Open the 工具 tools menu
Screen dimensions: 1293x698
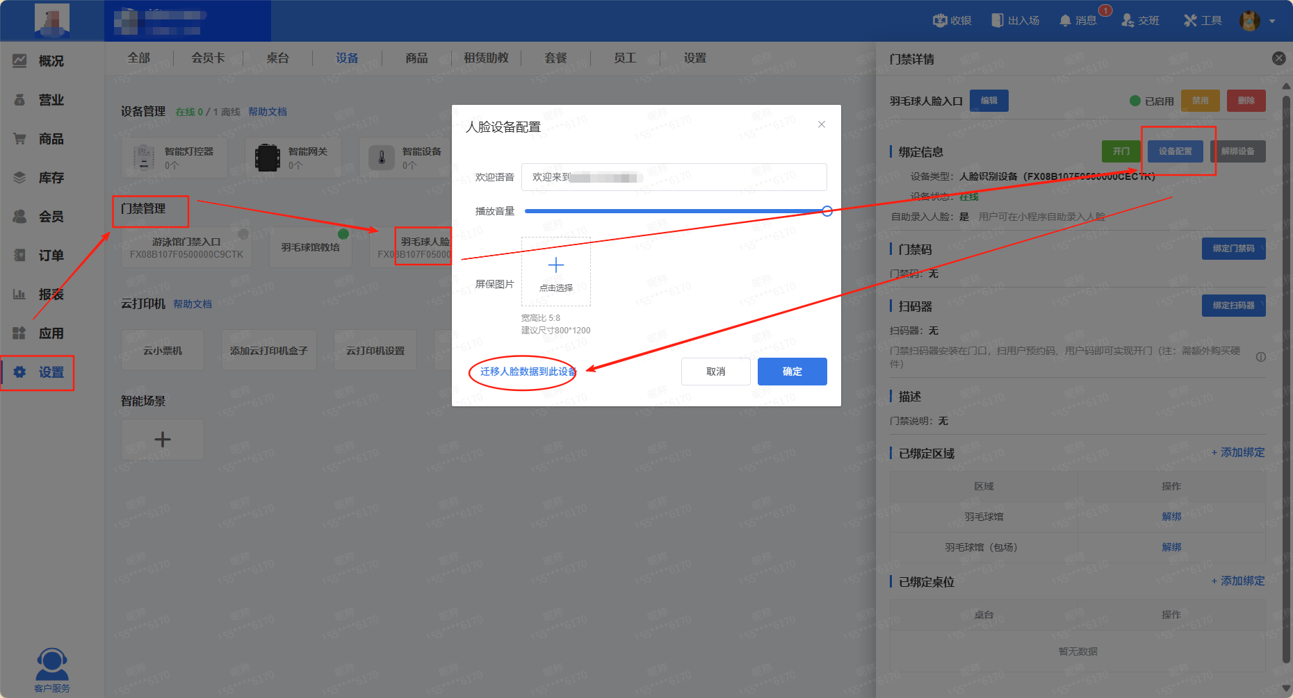coord(1203,21)
